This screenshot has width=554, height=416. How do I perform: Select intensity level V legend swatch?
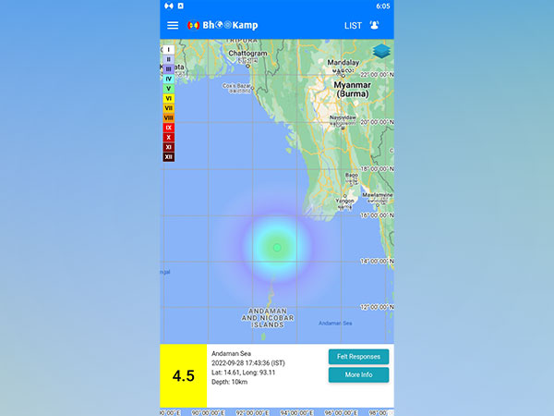click(x=169, y=89)
